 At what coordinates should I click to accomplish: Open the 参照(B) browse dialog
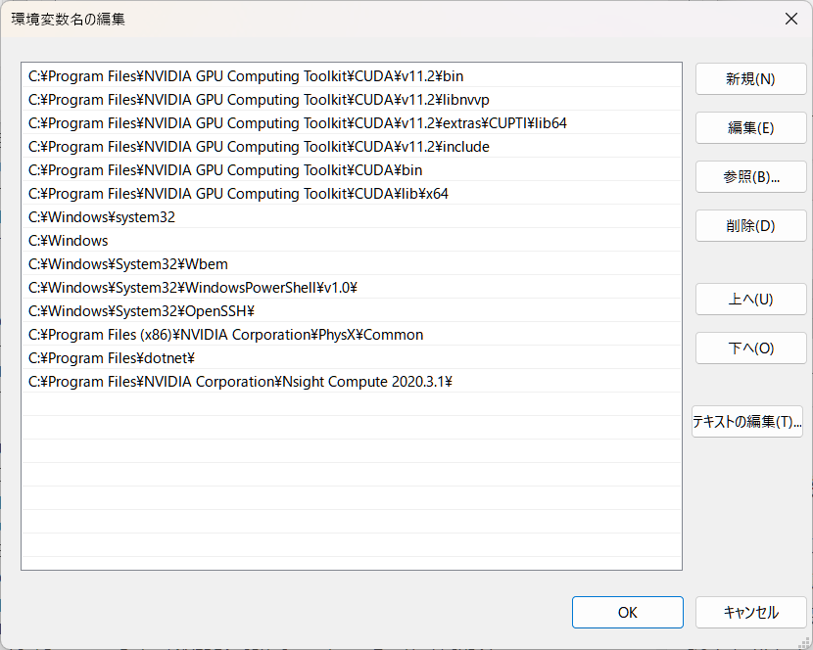[x=750, y=176]
